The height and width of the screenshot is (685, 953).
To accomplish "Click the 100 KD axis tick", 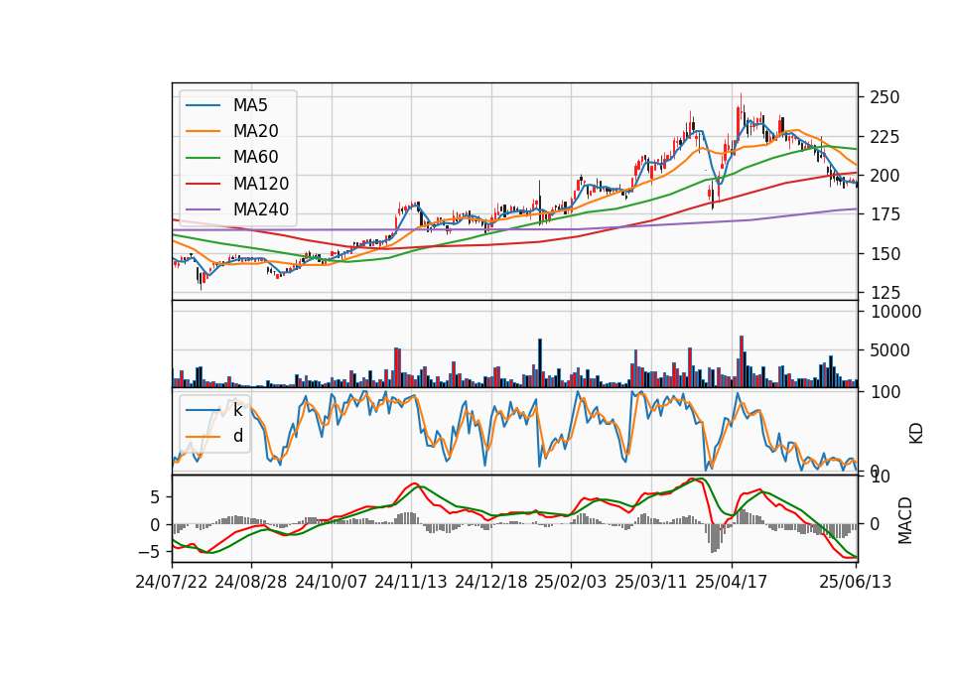I will 885,392.
